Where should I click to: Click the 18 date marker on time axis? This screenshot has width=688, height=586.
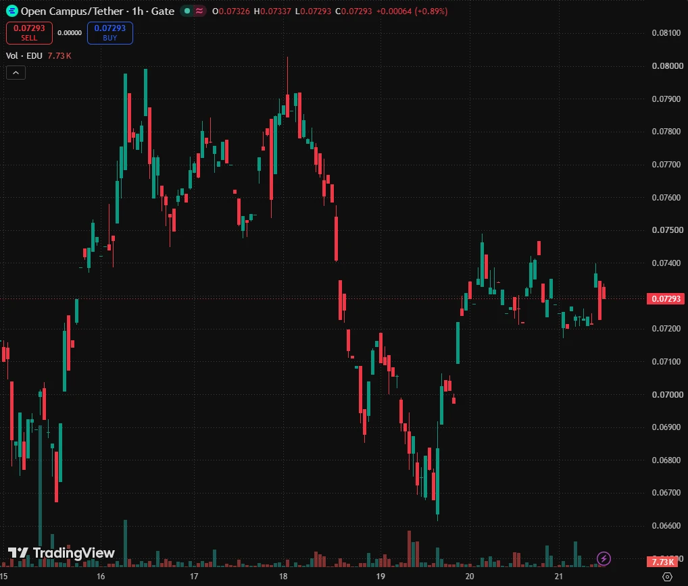[x=283, y=577]
